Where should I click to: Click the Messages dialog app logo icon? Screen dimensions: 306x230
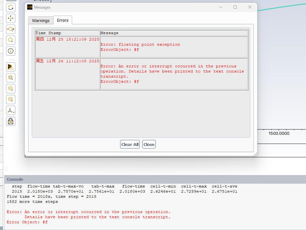pos(30,7)
